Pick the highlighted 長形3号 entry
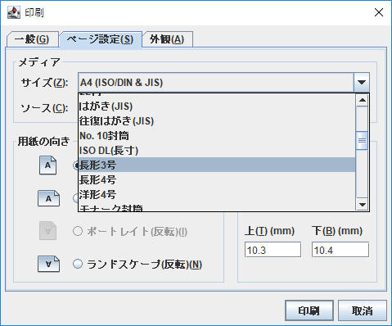The width and height of the screenshot is (392, 326). (217, 165)
